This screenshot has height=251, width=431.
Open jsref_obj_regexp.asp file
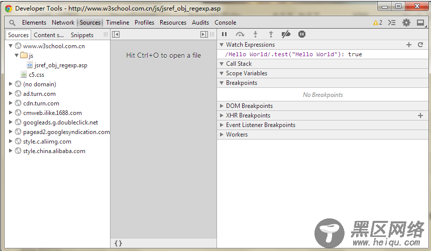pyautogui.click(x=61, y=65)
